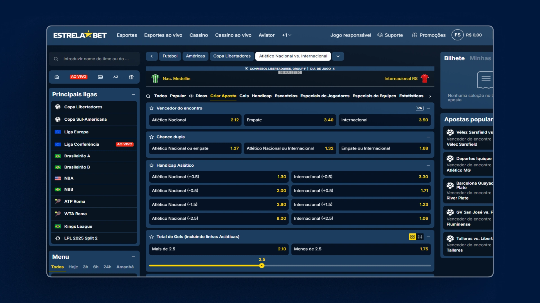Click the Nac. Medellin team jersey icon
This screenshot has width=540, height=303.
click(x=155, y=79)
